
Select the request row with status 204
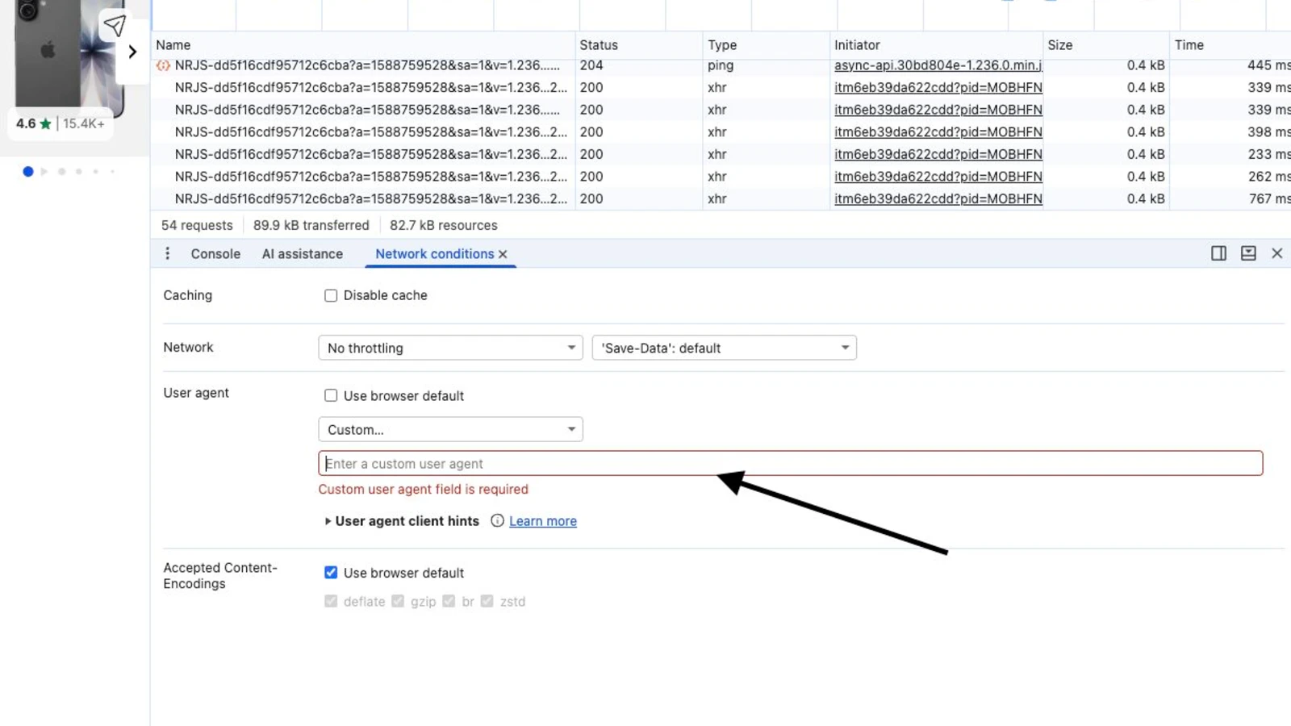pos(721,65)
